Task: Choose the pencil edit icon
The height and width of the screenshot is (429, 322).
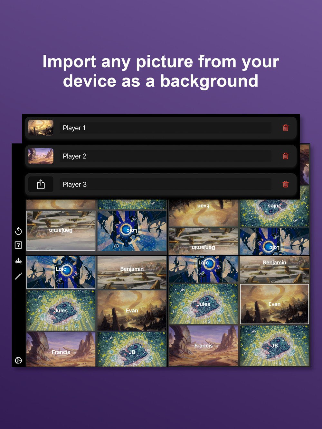Action: (x=18, y=276)
